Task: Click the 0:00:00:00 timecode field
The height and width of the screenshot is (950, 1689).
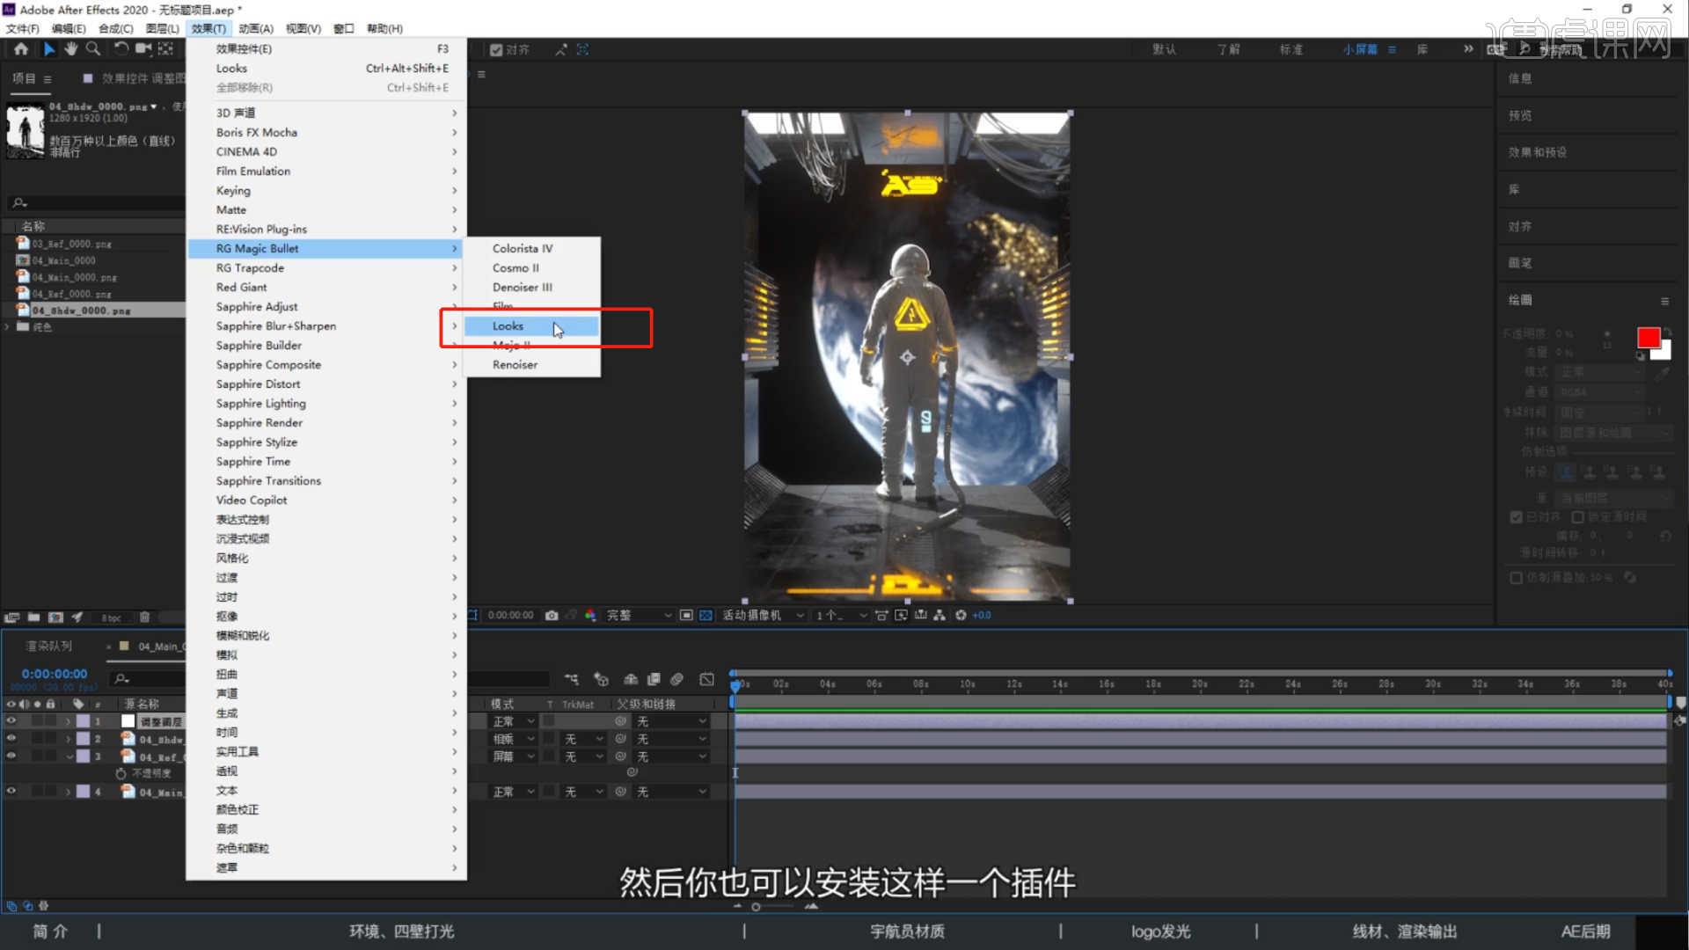Action: [x=55, y=674]
